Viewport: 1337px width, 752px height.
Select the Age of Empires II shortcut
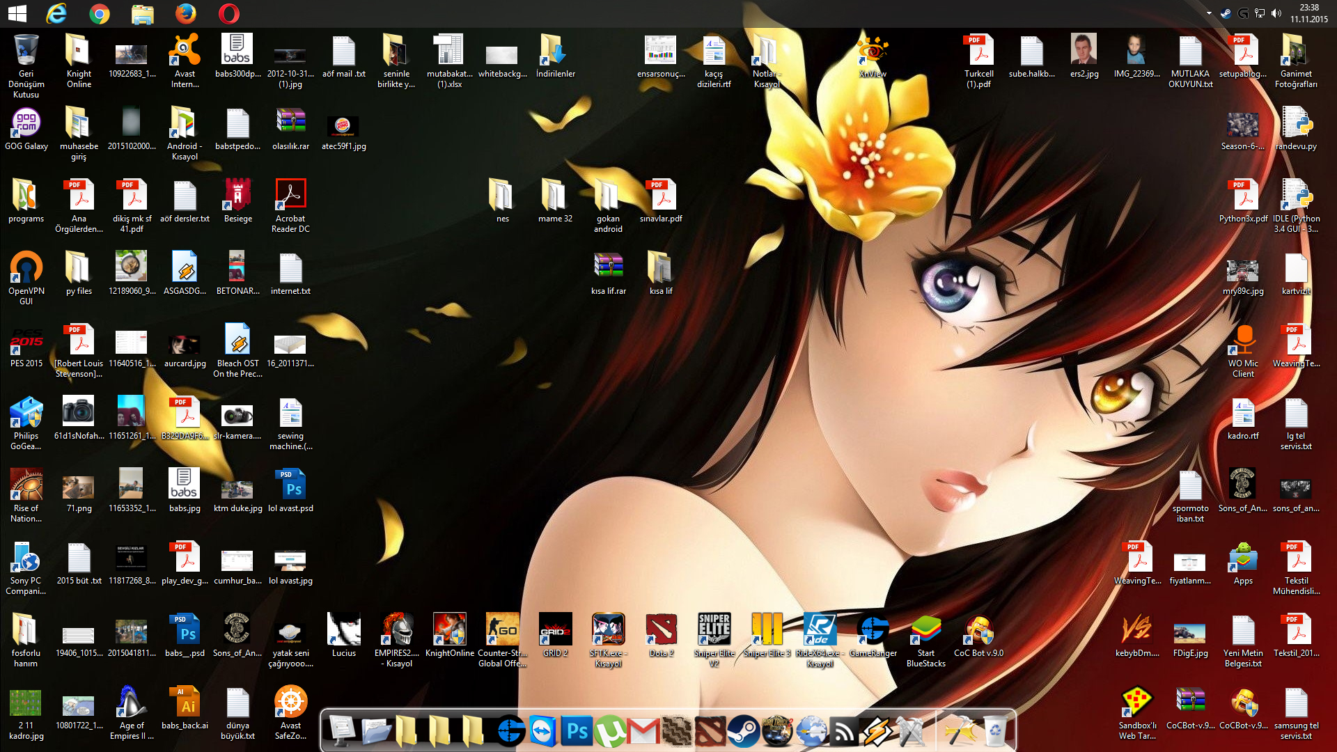click(132, 713)
